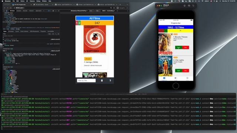Image resolution: width=237 pixels, height=133 pixels.
Task: Open device toolbar more options menu
Action: [128, 11]
